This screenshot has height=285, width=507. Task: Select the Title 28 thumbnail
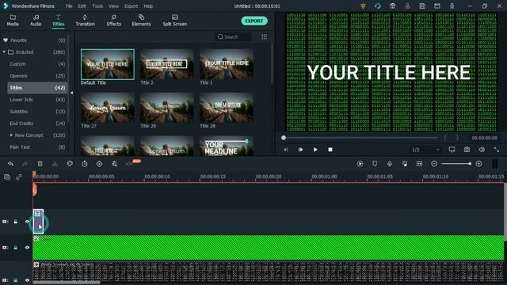click(227, 108)
